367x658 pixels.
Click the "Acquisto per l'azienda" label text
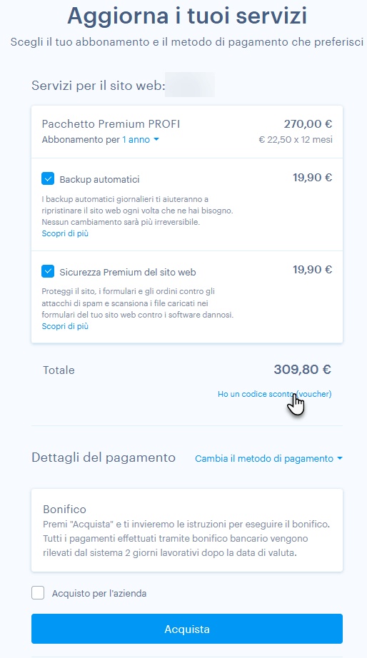pyautogui.click(x=99, y=593)
